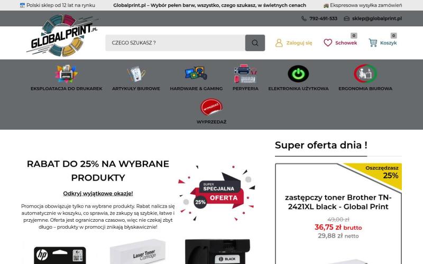The image size is (423, 264).
Task: Select the Artykuły biurowe notepad icon
Action: [x=136, y=73]
